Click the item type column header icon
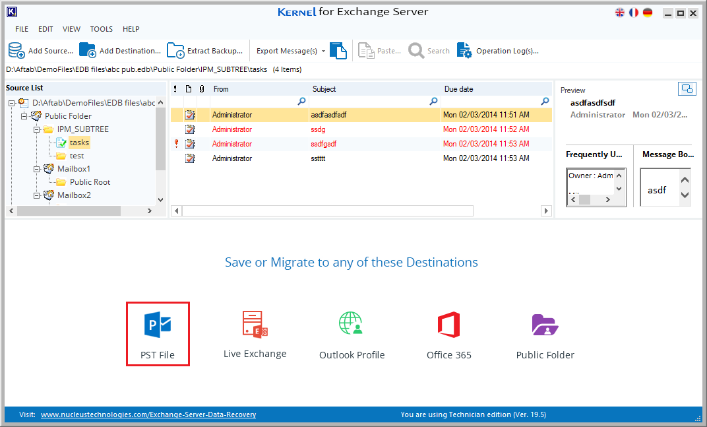The height and width of the screenshot is (427, 707). (189, 89)
